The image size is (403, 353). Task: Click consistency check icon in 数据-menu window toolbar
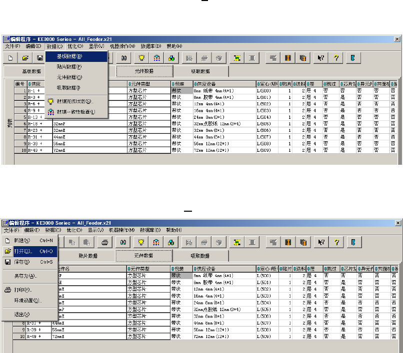156,58
